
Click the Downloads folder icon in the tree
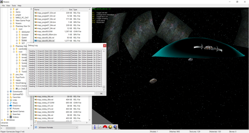click(x=11, y=91)
